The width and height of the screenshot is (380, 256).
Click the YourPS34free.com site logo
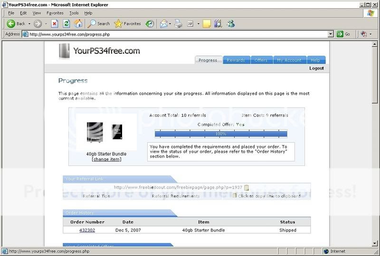tap(99, 51)
